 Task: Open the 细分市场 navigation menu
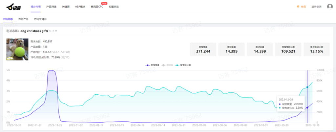coord(35,6)
